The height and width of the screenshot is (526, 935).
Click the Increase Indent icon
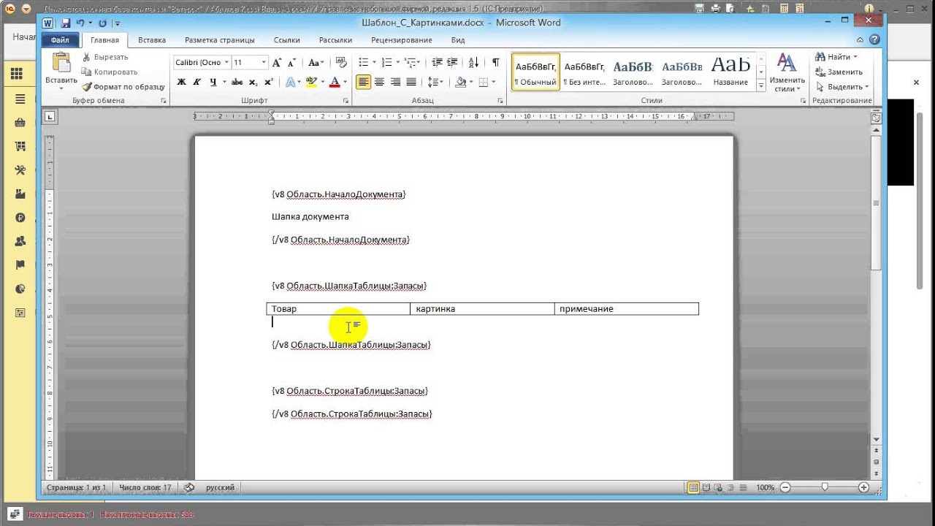pos(452,63)
